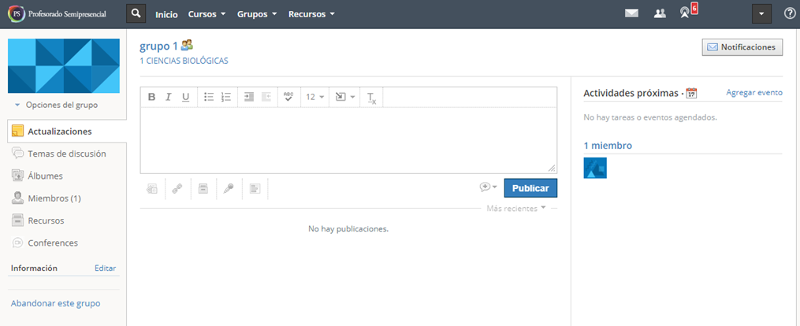
Task: Click the microphone audio recording icon
Action: tap(228, 188)
